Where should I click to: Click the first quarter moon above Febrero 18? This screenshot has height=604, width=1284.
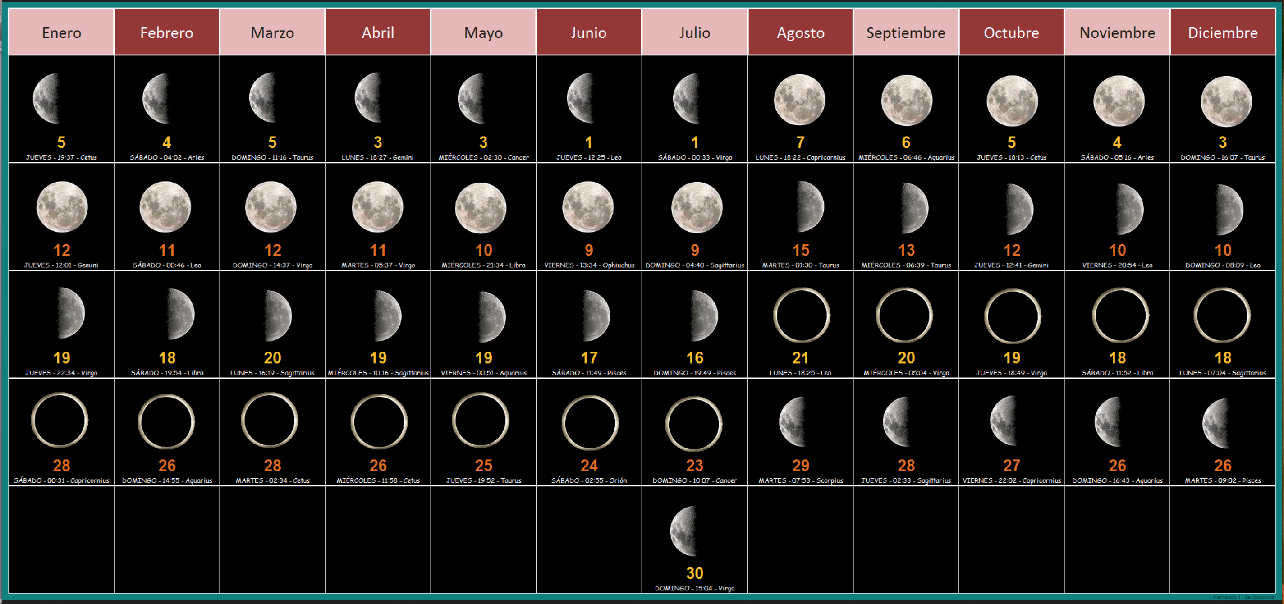180,314
